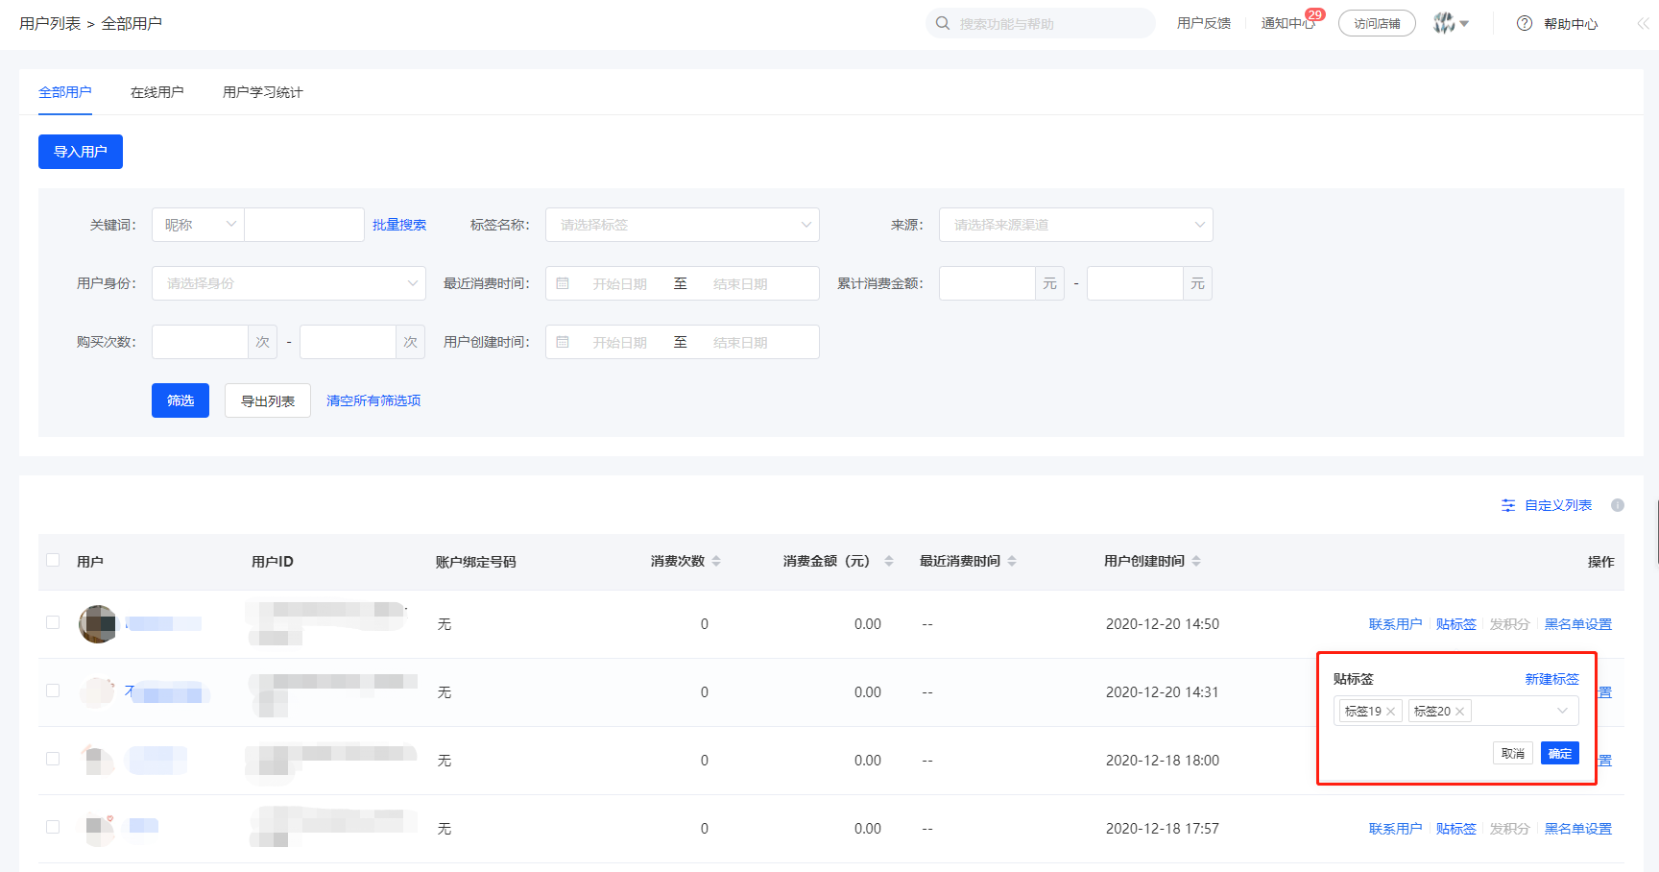Click calendar icon in 用户创建时间 field

click(563, 342)
